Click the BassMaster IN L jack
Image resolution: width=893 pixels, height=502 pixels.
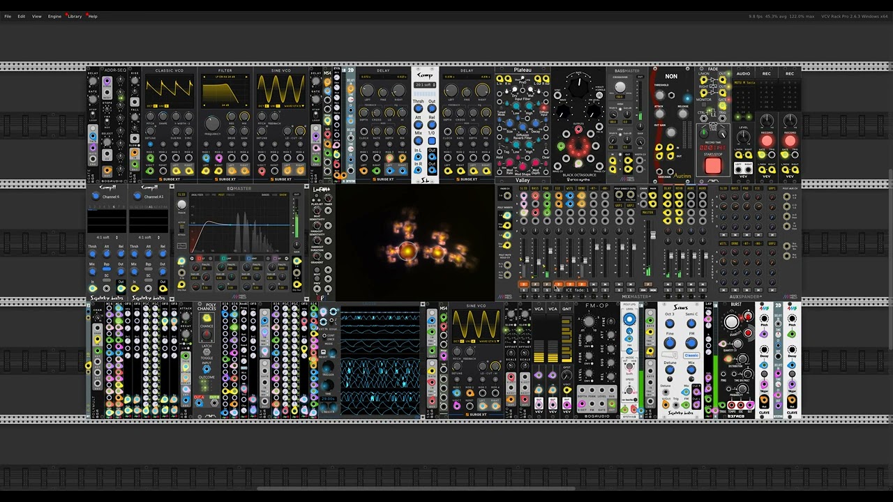(612, 160)
